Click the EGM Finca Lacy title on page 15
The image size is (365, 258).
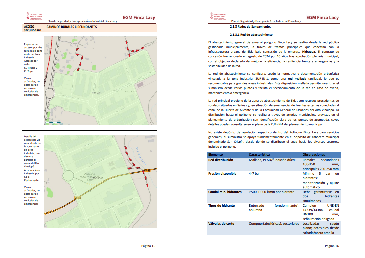[139, 18]
